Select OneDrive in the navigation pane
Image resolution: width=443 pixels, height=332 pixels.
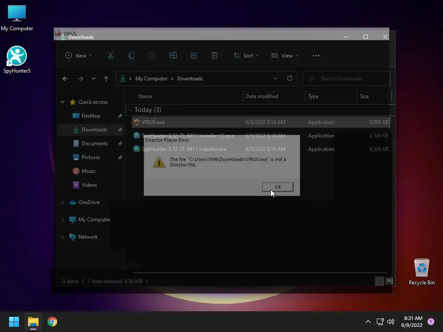tap(89, 202)
